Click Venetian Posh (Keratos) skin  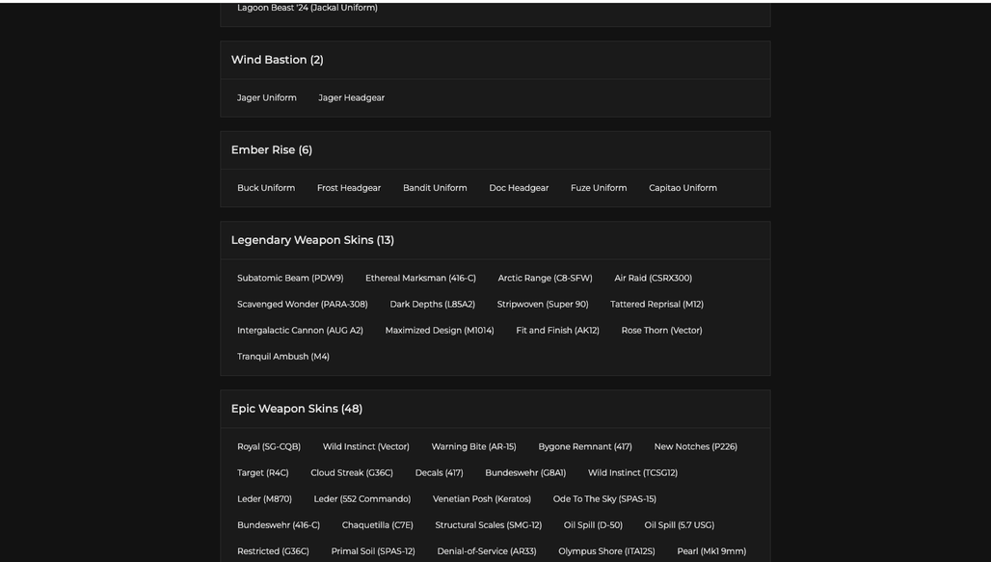click(482, 498)
